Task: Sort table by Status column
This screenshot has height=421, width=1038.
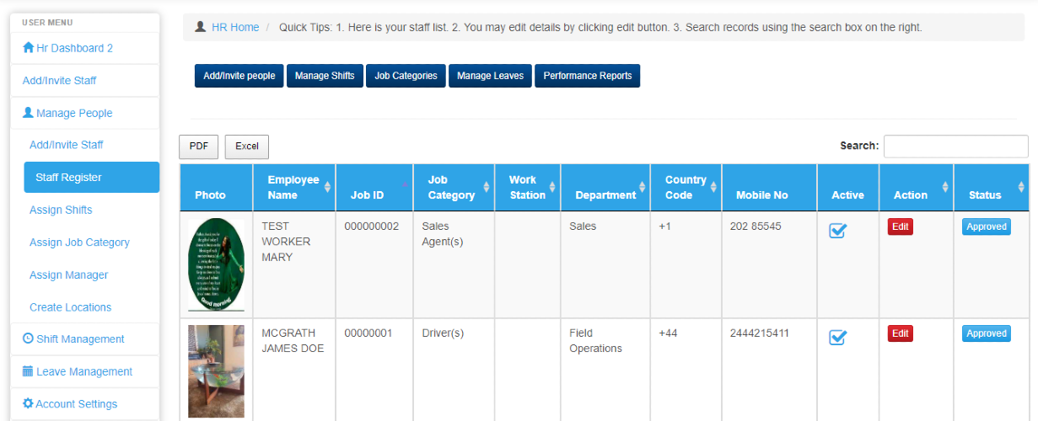Action: (x=992, y=187)
